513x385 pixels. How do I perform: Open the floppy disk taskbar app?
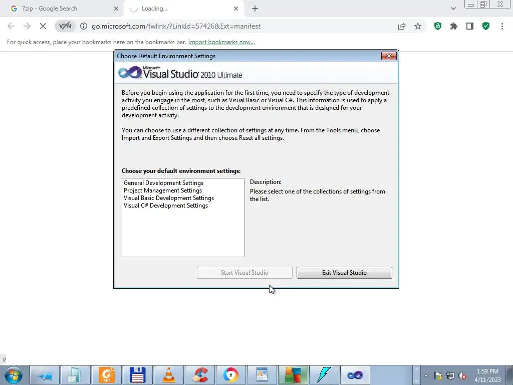click(138, 375)
